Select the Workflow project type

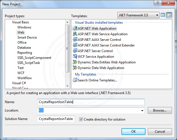[x=24, y=78]
